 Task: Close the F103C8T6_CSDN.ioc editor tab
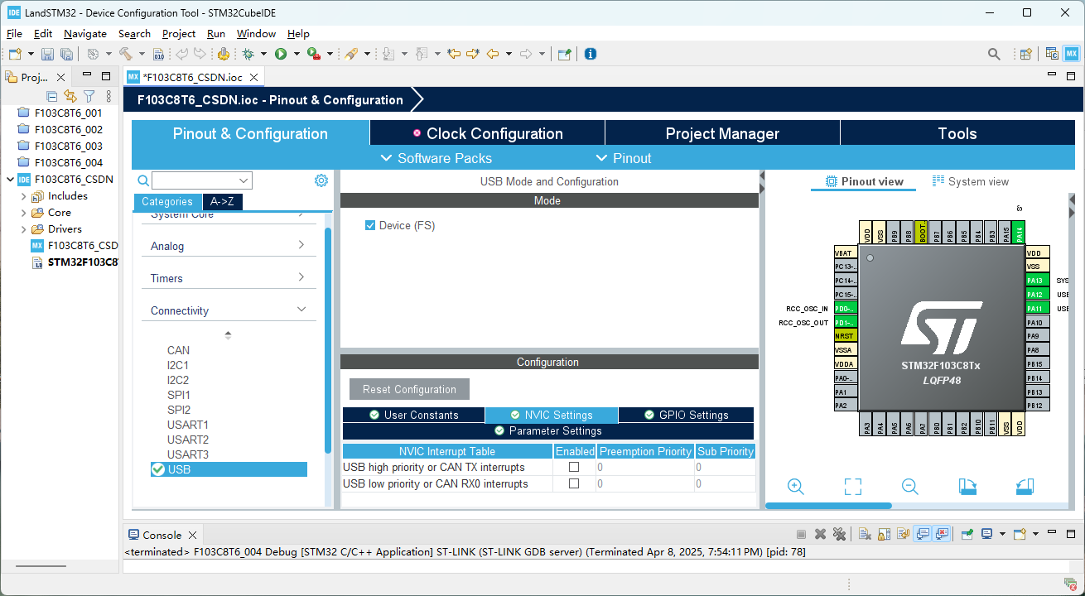[x=254, y=77]
